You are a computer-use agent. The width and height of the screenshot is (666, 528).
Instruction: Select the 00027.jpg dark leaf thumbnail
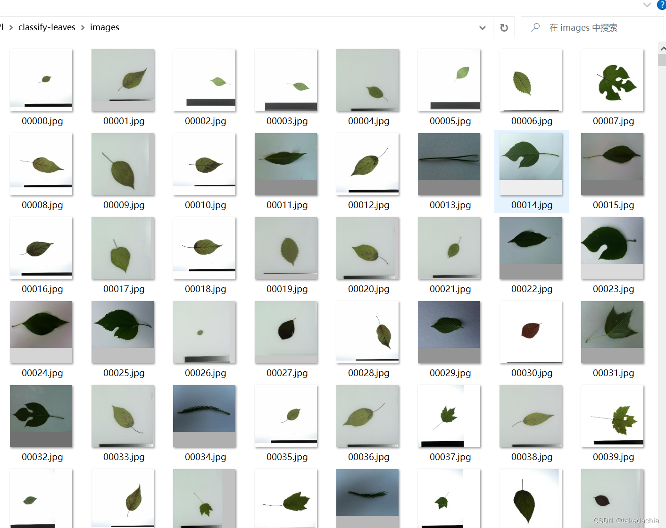coord(286,332)
